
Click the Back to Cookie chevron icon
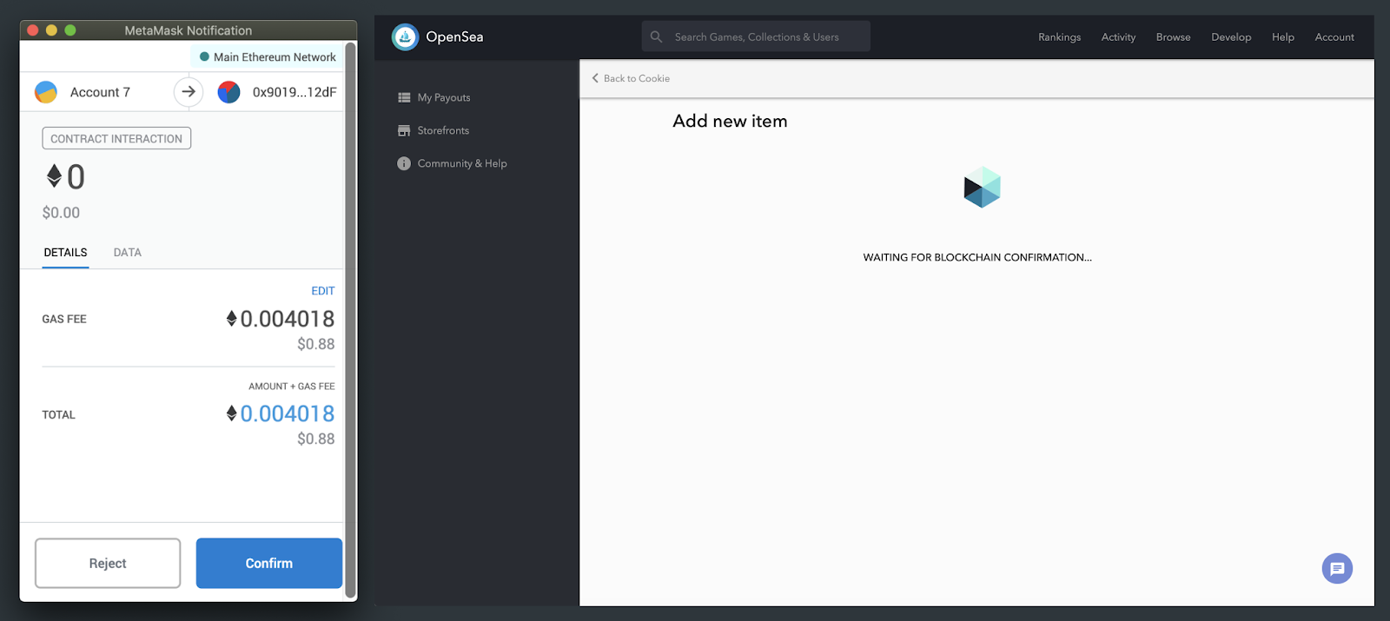(x=595, y=78)
